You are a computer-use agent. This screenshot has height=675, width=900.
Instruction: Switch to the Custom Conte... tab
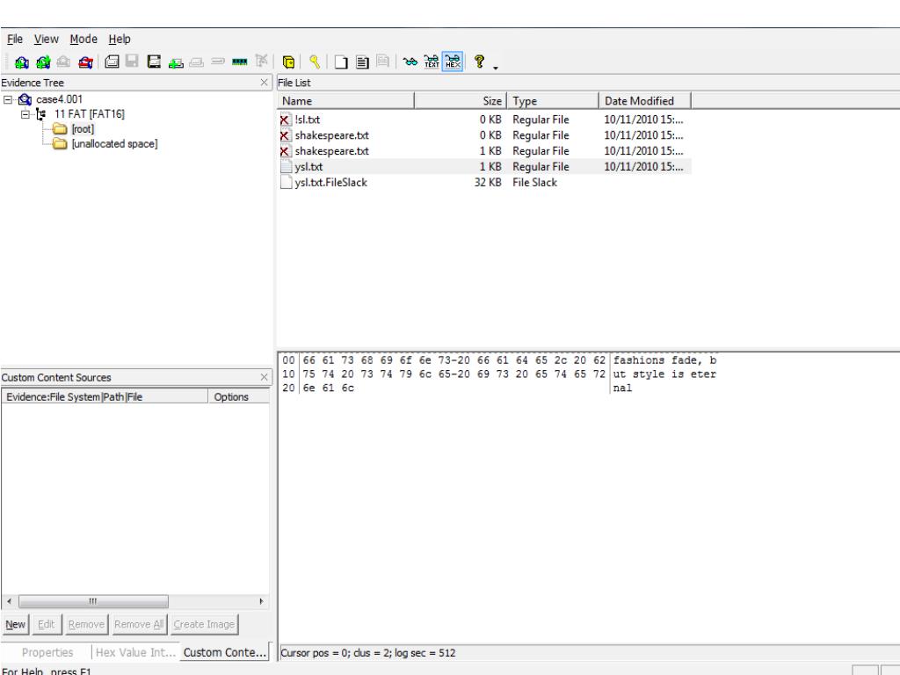point(224,653)
